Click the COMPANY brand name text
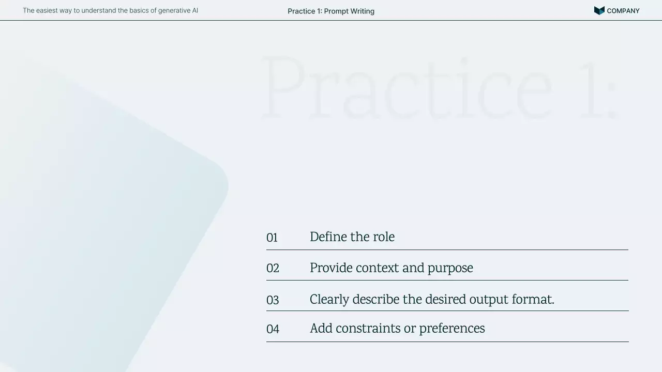The image size is (662, 372). pyautogui.click(x=623, y=11)
